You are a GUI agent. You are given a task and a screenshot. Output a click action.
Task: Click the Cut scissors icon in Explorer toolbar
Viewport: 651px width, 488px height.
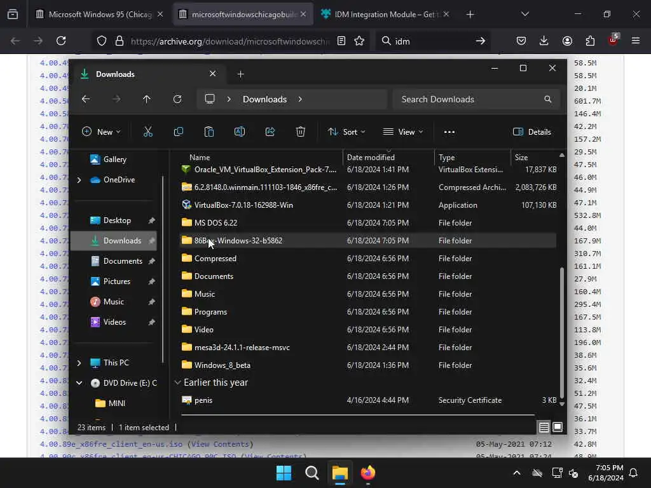pyautogui.click(x=147, y=132)
